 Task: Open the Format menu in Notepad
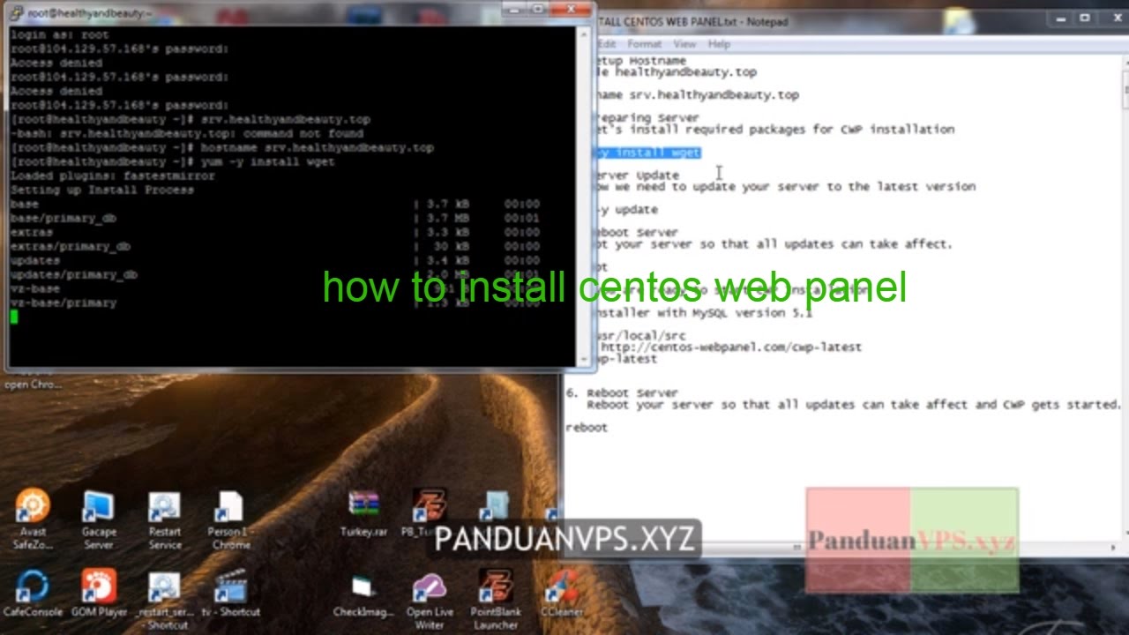click(x=644, y=44)
